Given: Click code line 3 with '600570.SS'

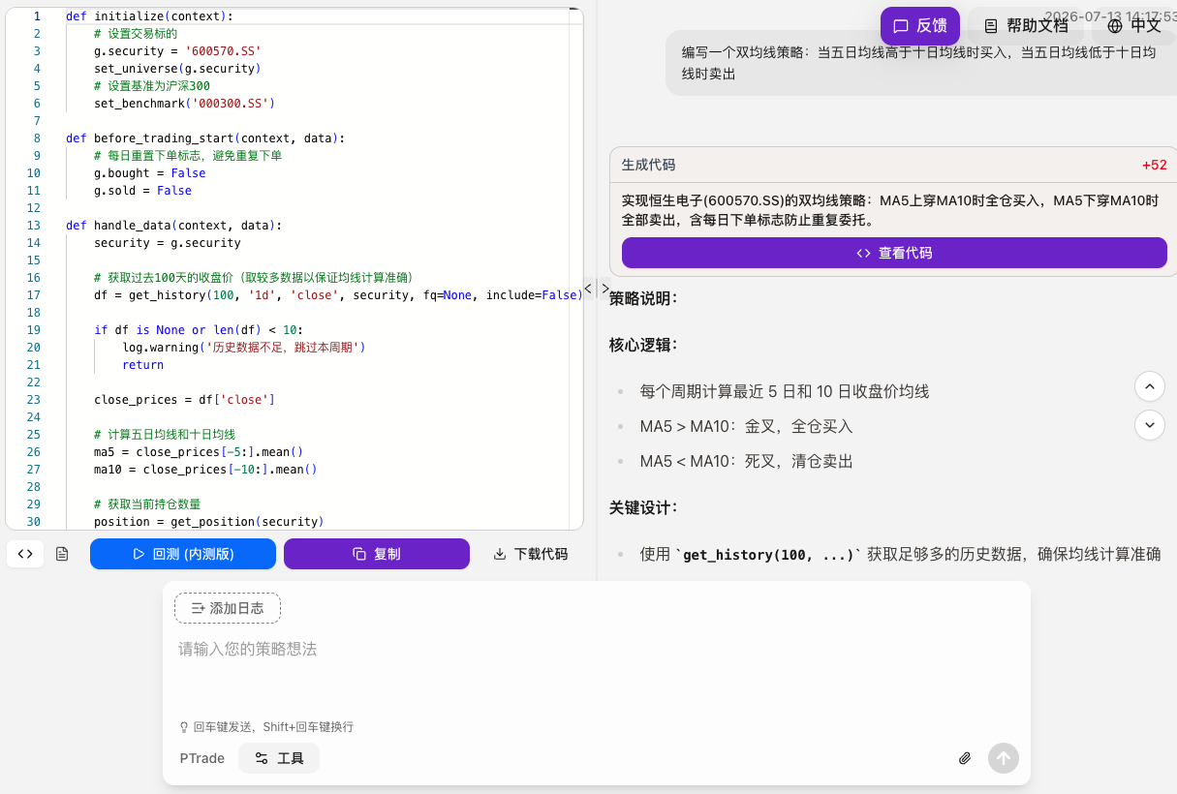Looking at the screenshot, I should [x=177, y=50].
